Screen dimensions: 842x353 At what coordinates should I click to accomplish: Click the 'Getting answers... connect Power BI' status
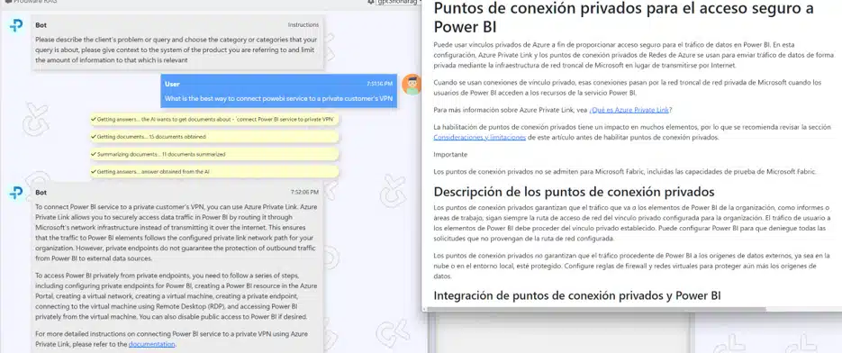[x=214, y=119]
